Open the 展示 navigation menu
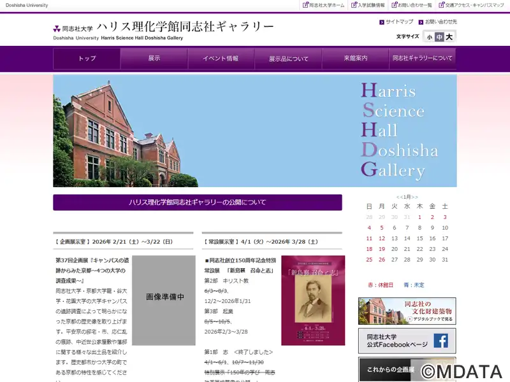 (154, 59)
